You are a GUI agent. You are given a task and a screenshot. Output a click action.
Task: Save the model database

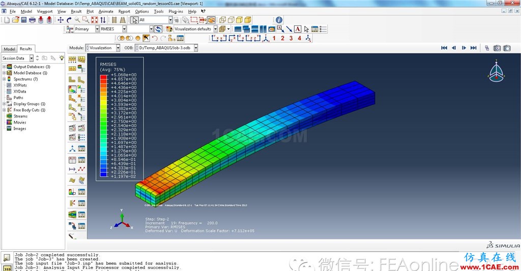[24, 20]
